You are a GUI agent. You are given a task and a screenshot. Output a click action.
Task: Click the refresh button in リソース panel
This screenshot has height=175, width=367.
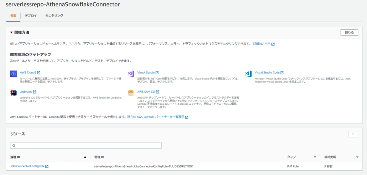353,134
